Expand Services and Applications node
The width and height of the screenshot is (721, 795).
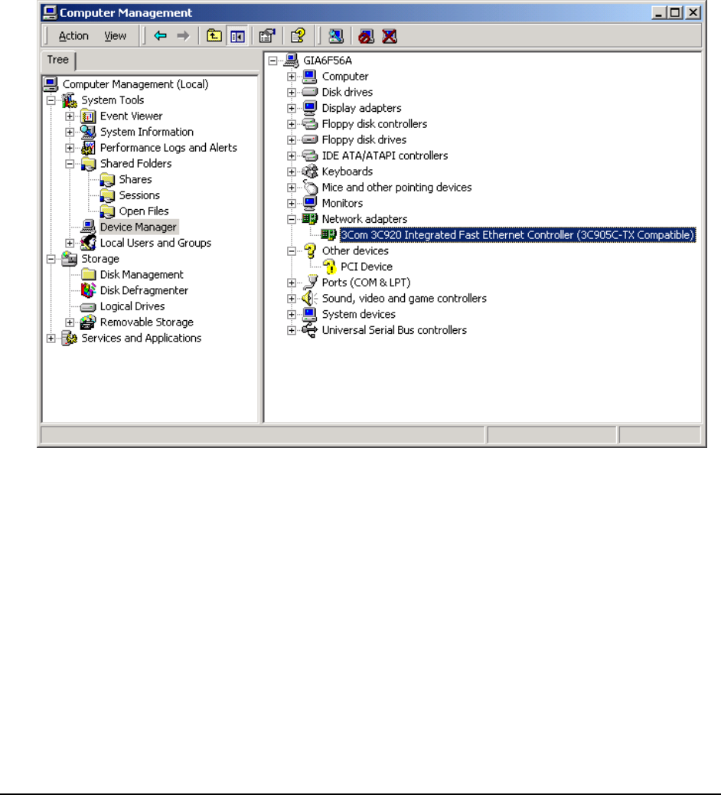[x=51, y=339]
